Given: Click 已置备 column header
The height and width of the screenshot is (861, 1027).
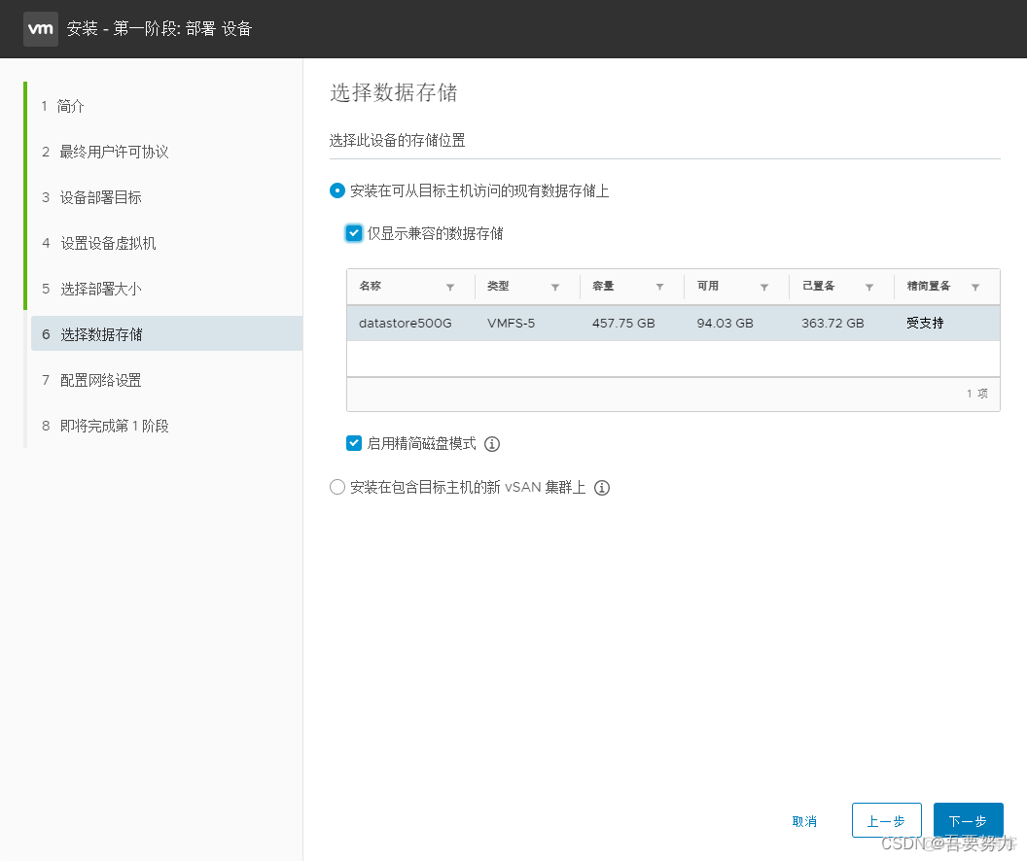Looking at the screenshot, I should coord(818,286).
